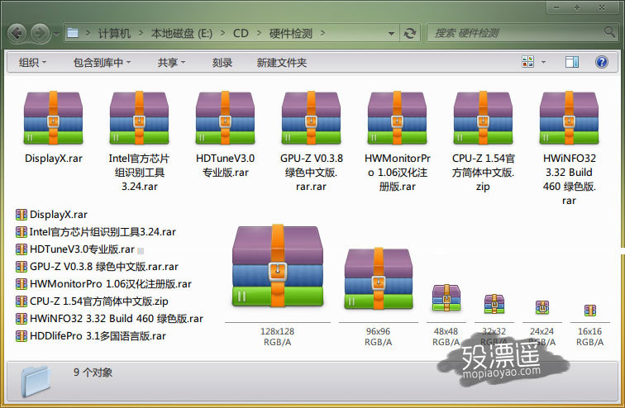Click the magnifier search icon
This screenshot has width=625, height=408.
click(x=609, y=32)
